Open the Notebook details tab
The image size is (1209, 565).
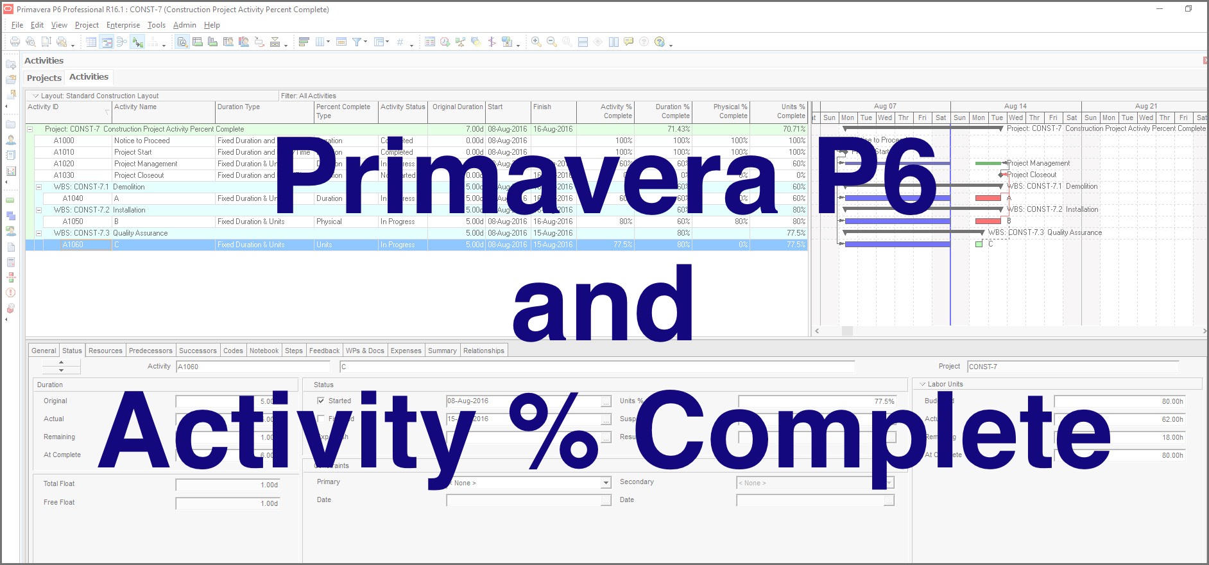(264, 351)
